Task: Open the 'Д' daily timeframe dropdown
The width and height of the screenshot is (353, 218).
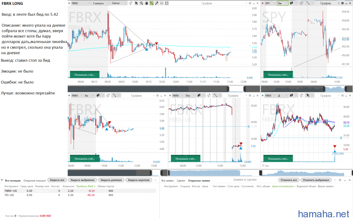Action: coord(282,95)
